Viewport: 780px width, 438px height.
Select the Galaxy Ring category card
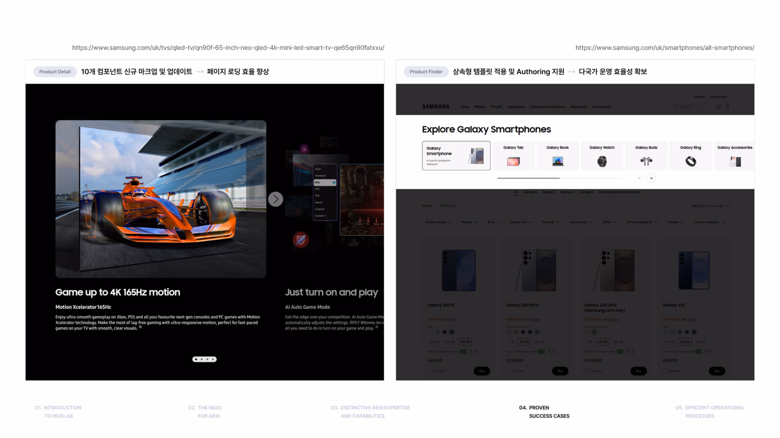690,155
